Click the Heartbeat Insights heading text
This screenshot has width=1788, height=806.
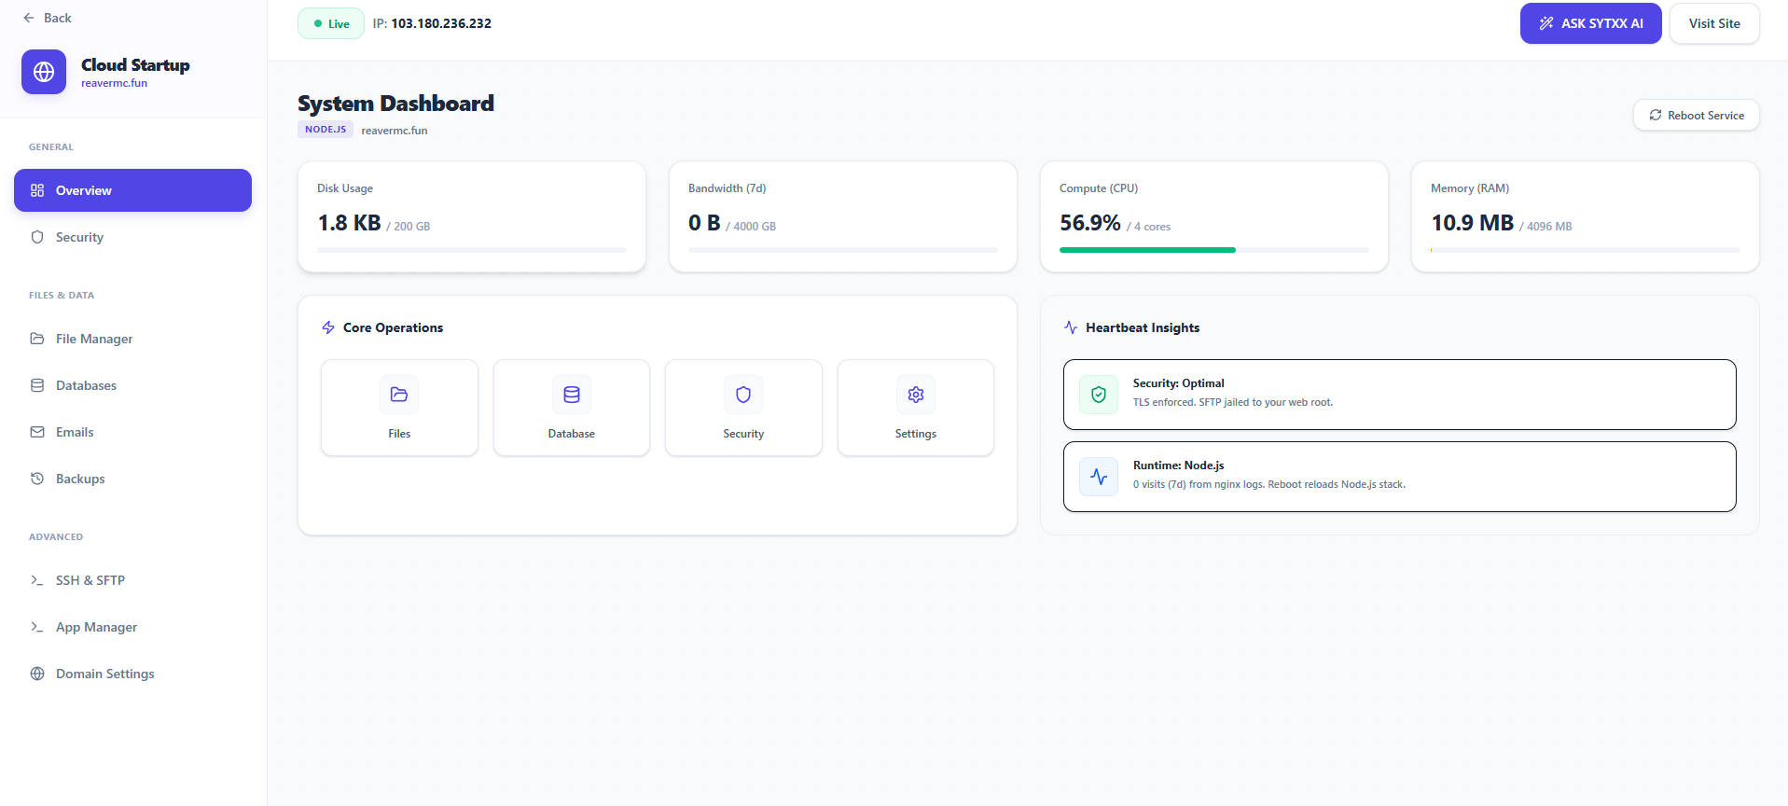click(x=1143, y=327)
